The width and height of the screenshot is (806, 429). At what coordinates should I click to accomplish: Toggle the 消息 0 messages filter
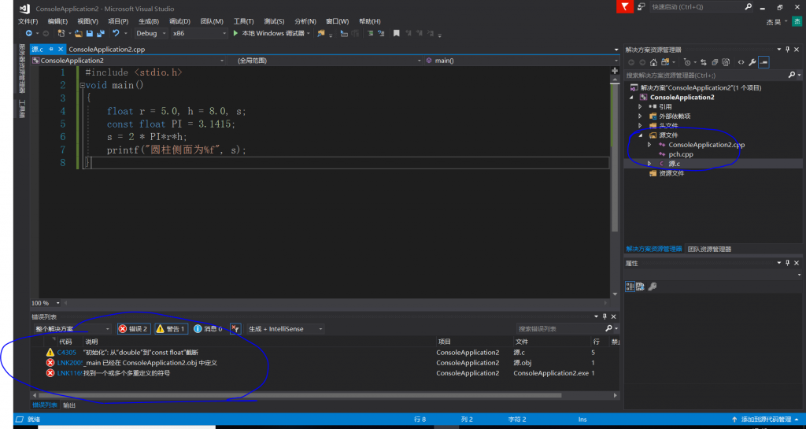[x=208, y=329]
